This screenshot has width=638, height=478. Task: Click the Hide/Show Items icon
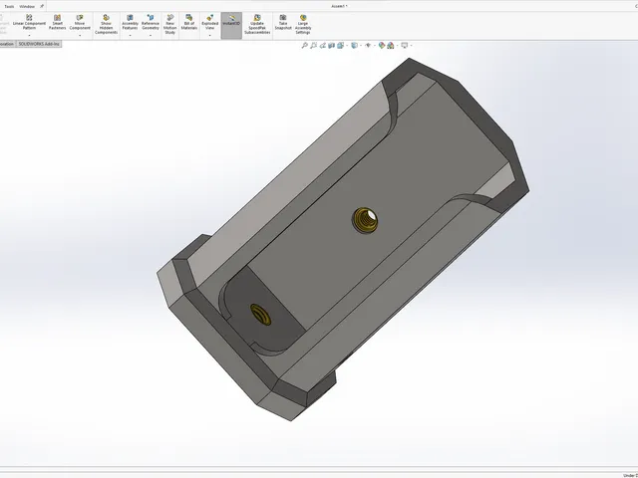368,46
